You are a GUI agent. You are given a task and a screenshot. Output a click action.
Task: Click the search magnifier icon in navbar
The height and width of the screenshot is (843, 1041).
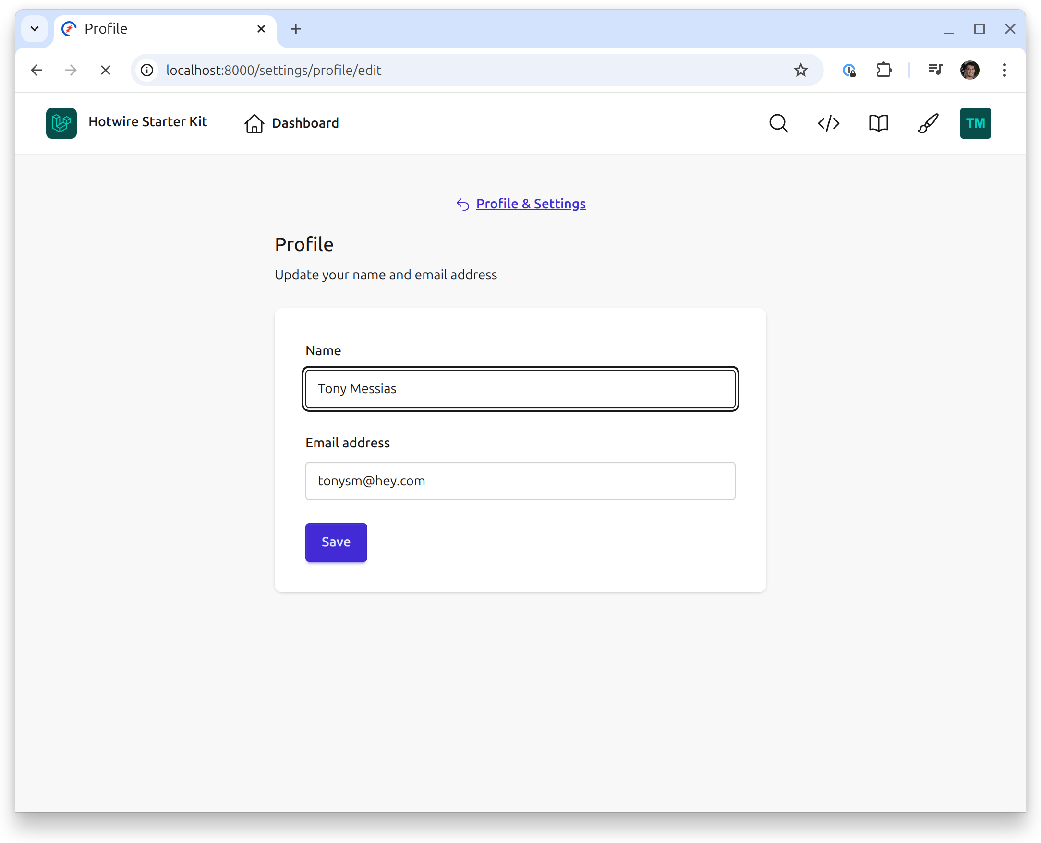click(778, 123)
